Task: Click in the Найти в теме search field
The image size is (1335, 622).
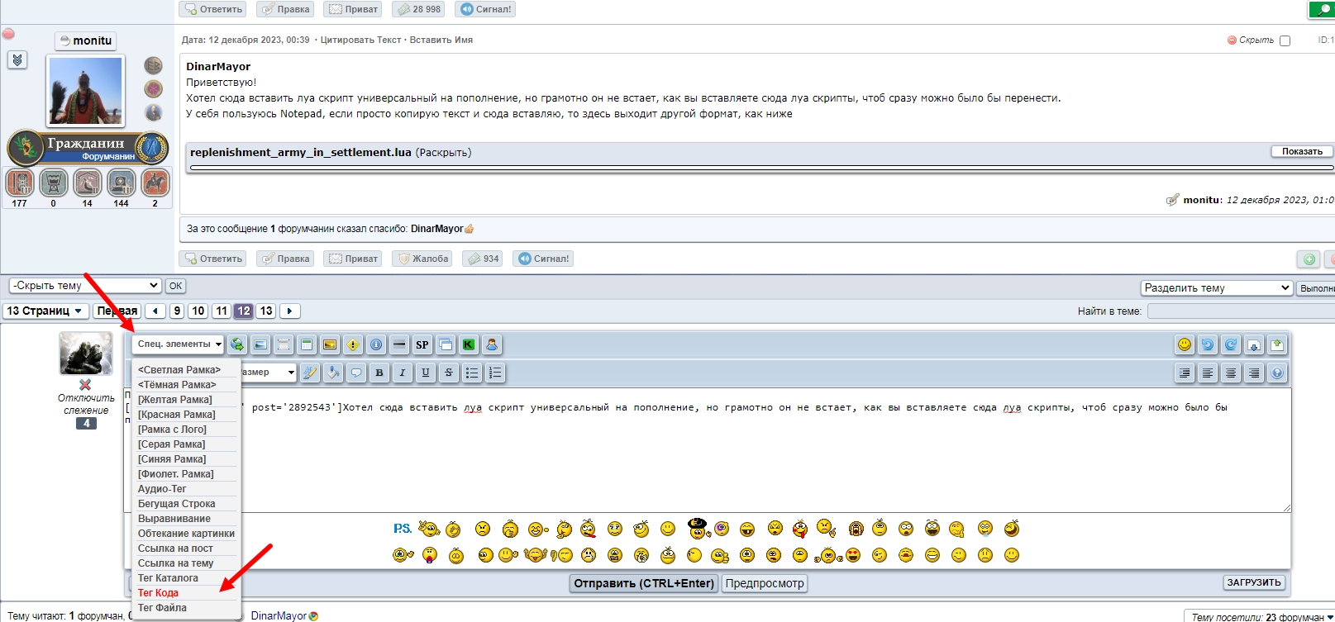Action: (x=1241, y=311)
